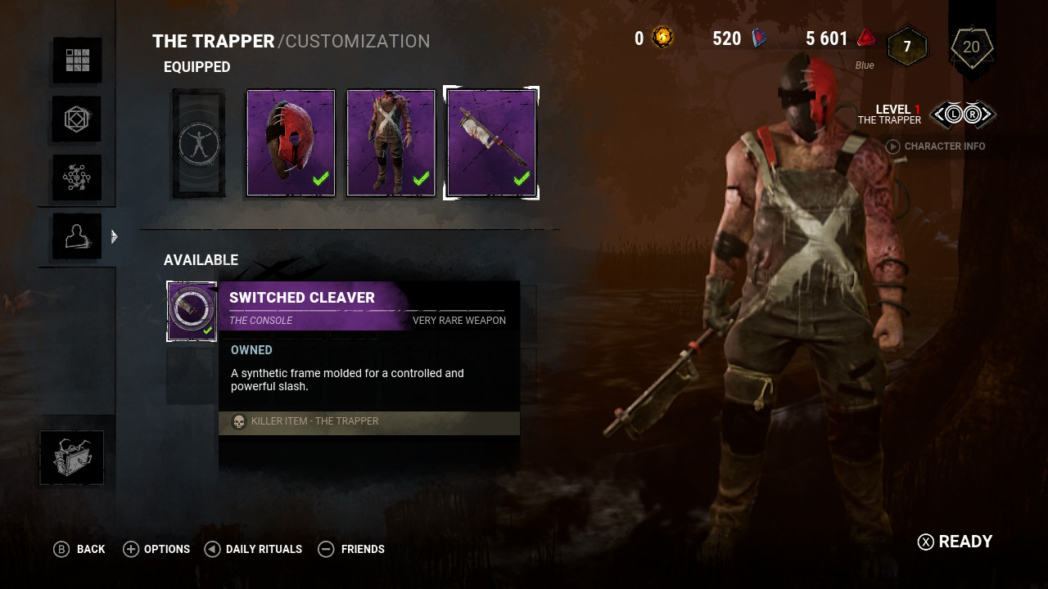The height and width of the screenshot is (589, 1048).
Task: Select the equipped red mask head item
Action: tap(291, 143)
